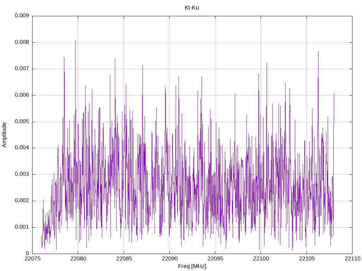Image resolution: width=362 pixels, height=271 pixels.
Task: Select the 'Freq [MHz]' x-axis label
Action: (x=192, y=266)
